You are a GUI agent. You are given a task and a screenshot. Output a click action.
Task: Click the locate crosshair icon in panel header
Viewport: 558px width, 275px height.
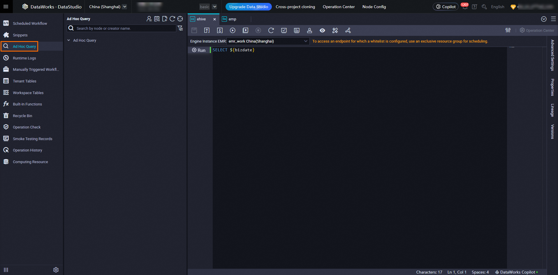[x=180, y=19]
